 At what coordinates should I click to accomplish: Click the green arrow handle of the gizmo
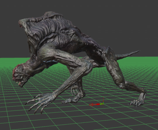tap(102, 104)
